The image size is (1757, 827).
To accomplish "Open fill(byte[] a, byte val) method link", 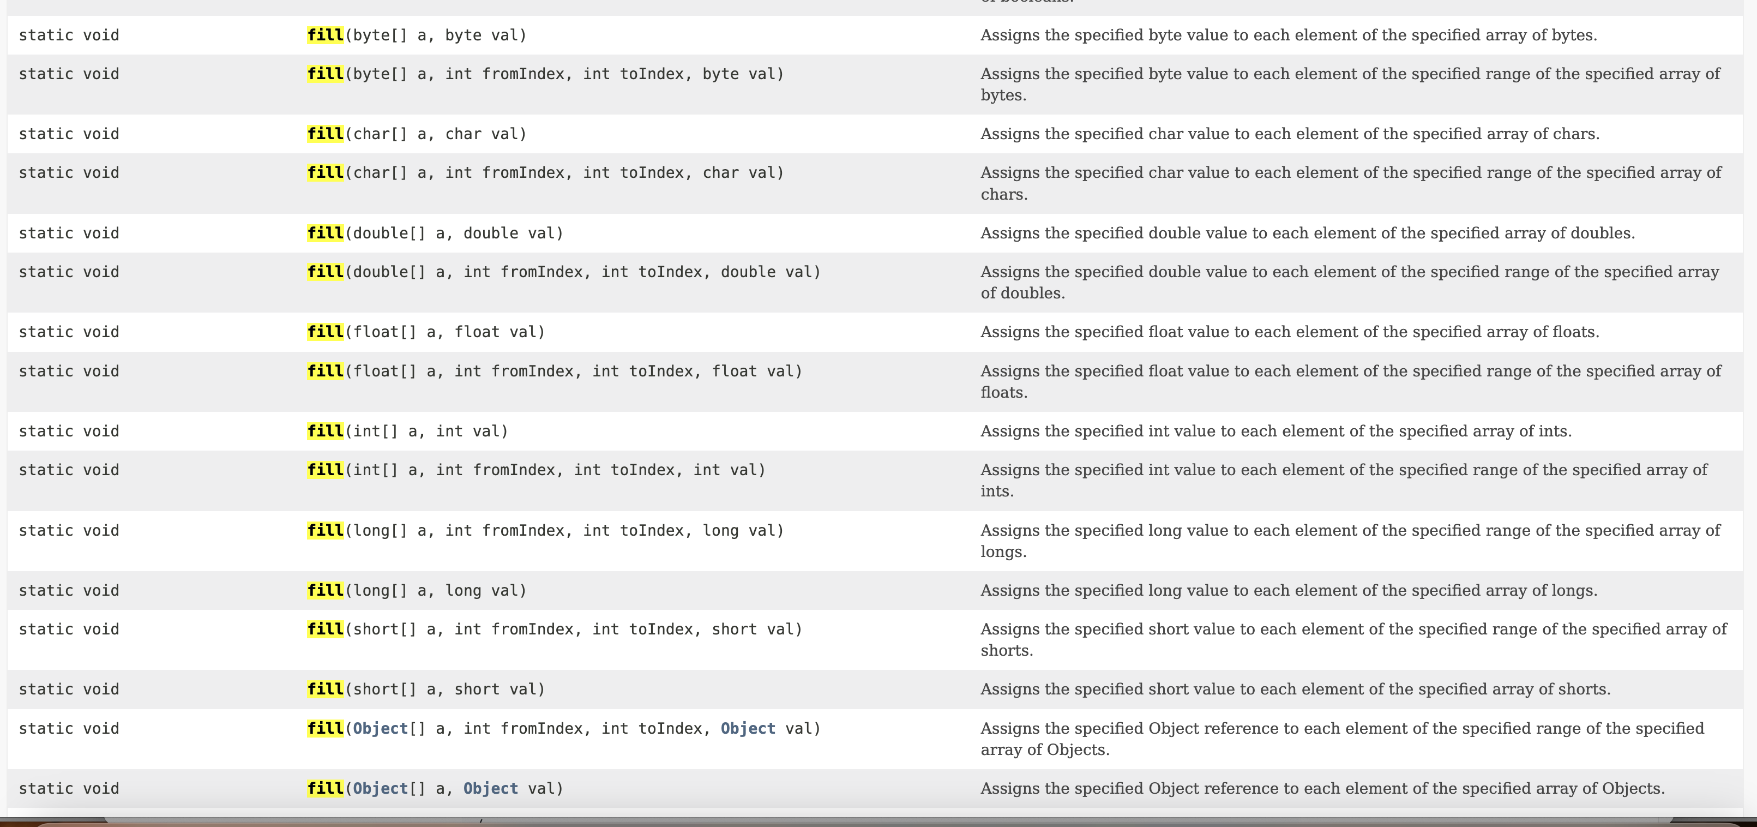I will click(x=326, y=35).
